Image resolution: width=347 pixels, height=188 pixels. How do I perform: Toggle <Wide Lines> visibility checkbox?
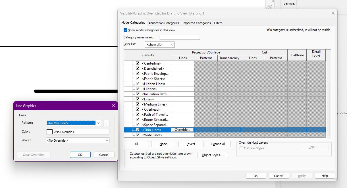pyautogui.click(x=138, y=135)
